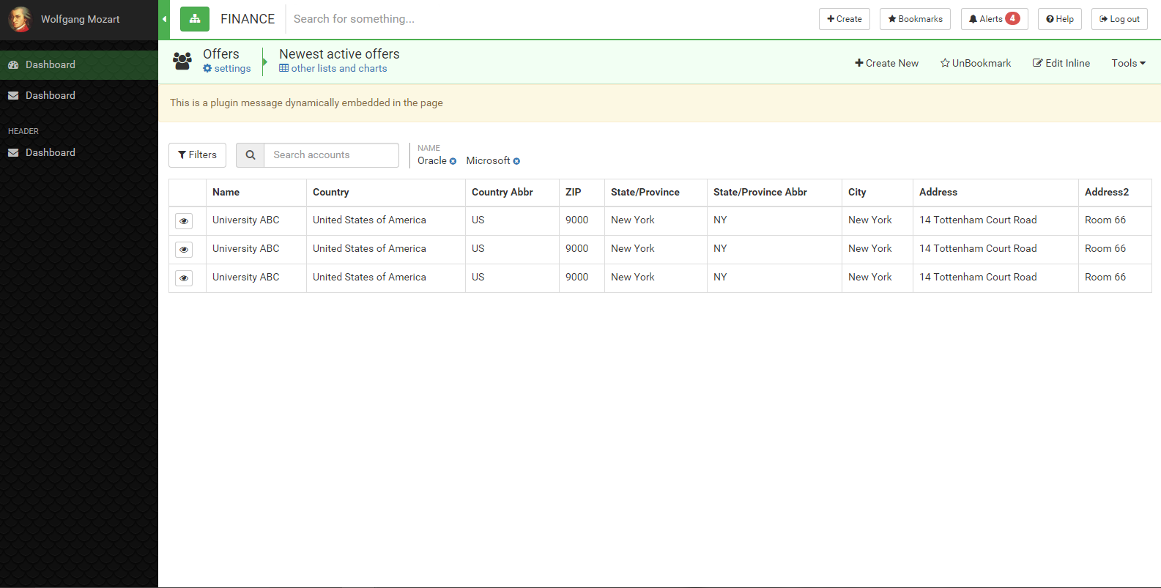The image size is (1161, 588).
Task: View the third University ABC row via eye icon
Action: 184,278
